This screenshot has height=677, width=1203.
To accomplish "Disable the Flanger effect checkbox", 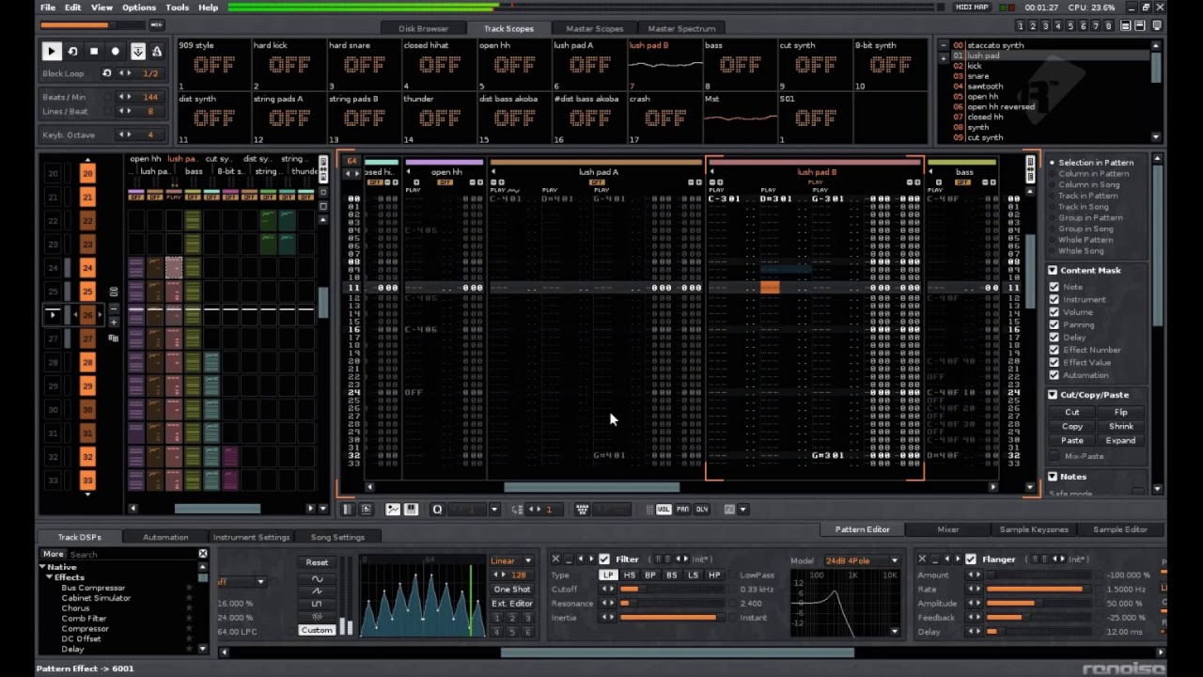I will [971, 559].
